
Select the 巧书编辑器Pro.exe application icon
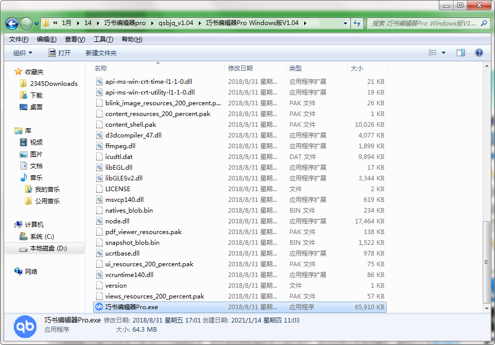99,307
